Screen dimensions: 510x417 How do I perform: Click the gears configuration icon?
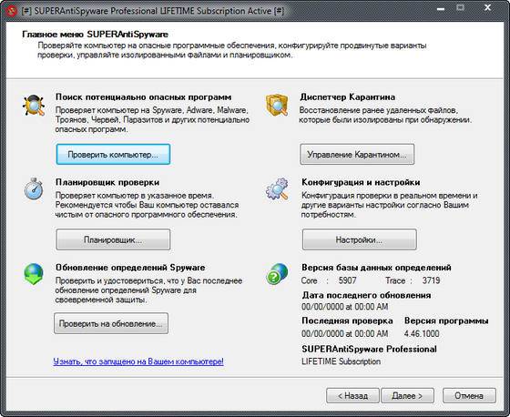click(277, 188)
